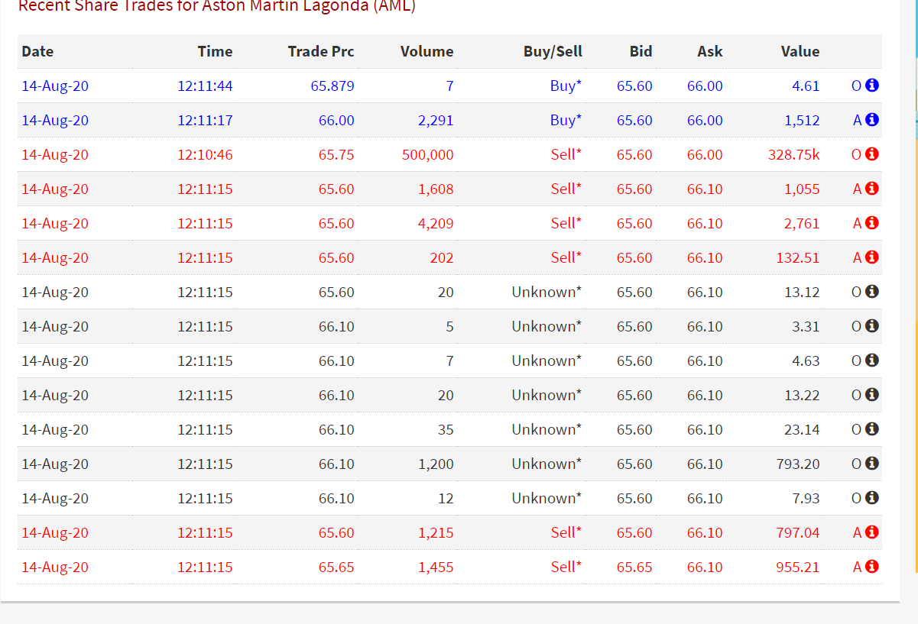Viewport: 918px width, 624px height.
Task: Click info icon for the 1,455 volume sell
Action: point(871,567)
